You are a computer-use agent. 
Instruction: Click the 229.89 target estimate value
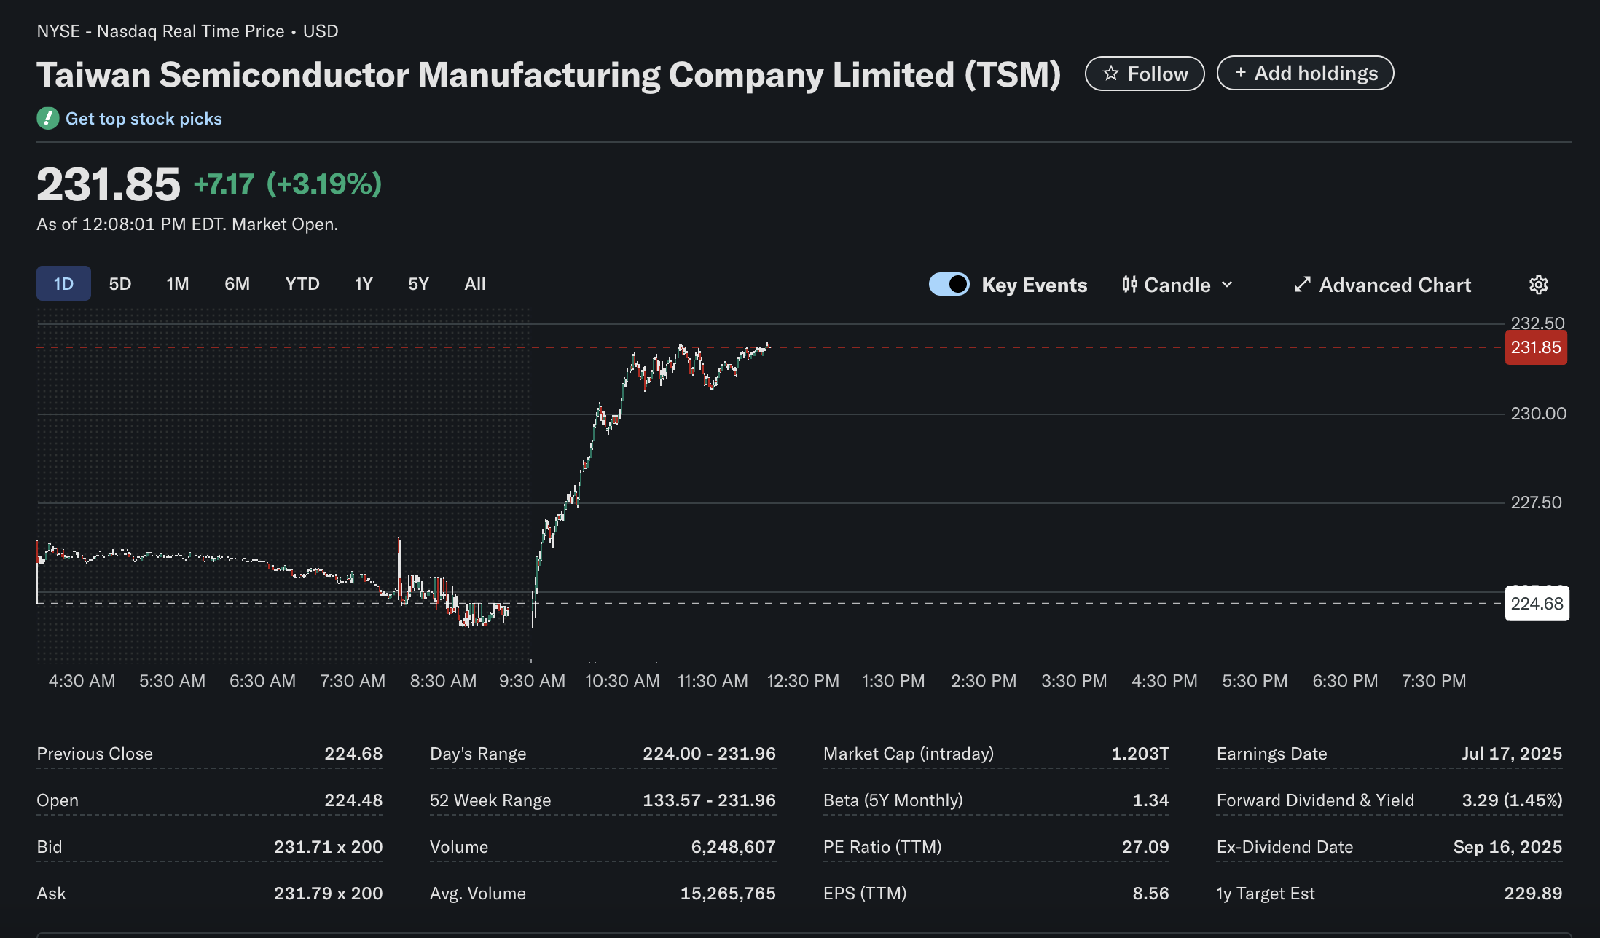[1533, 894]
